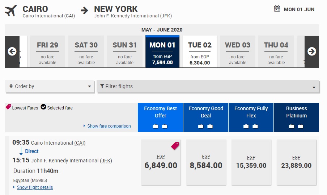Open the calendar icon beside MON 01 JUN
Viewport: 327px width, 195px height.
pyautogui.click(x=277, y=9)
